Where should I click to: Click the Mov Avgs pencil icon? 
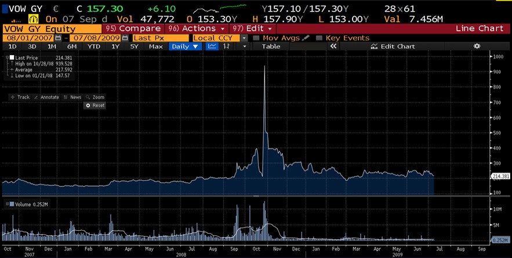click(306, 38)
